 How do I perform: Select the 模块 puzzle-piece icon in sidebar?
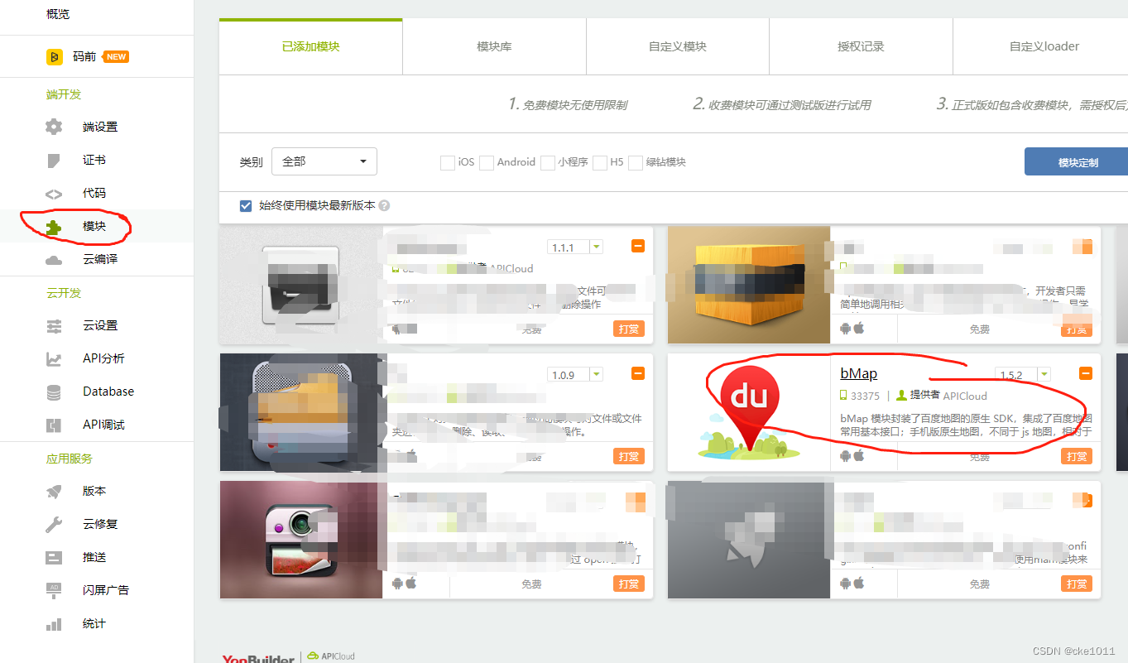point(55,226)
